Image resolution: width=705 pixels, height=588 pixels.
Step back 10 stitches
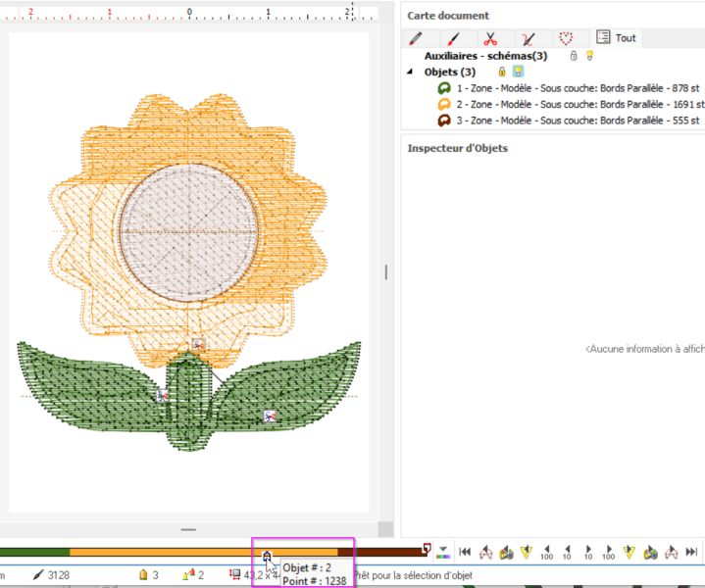[567, 552]
